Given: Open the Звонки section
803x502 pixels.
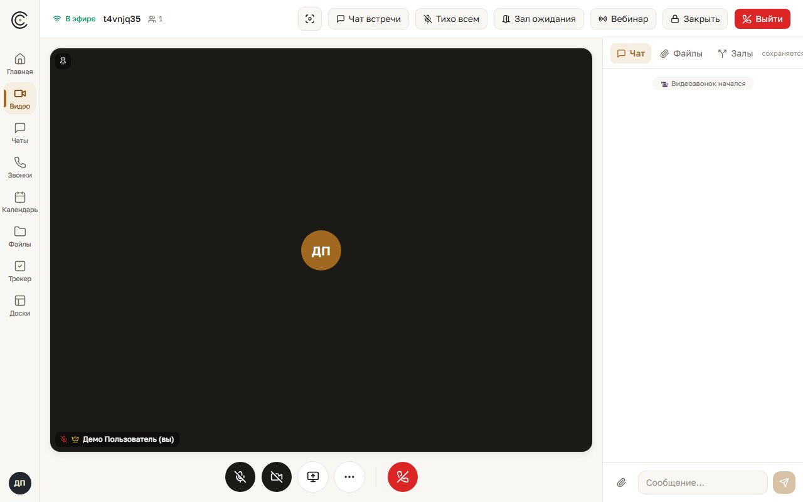Looking at the screenshot, I should [20, 168].
